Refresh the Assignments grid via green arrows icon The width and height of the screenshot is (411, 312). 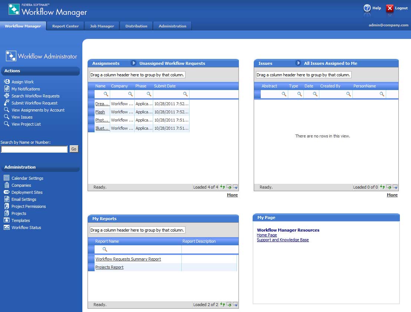point(223,187)
